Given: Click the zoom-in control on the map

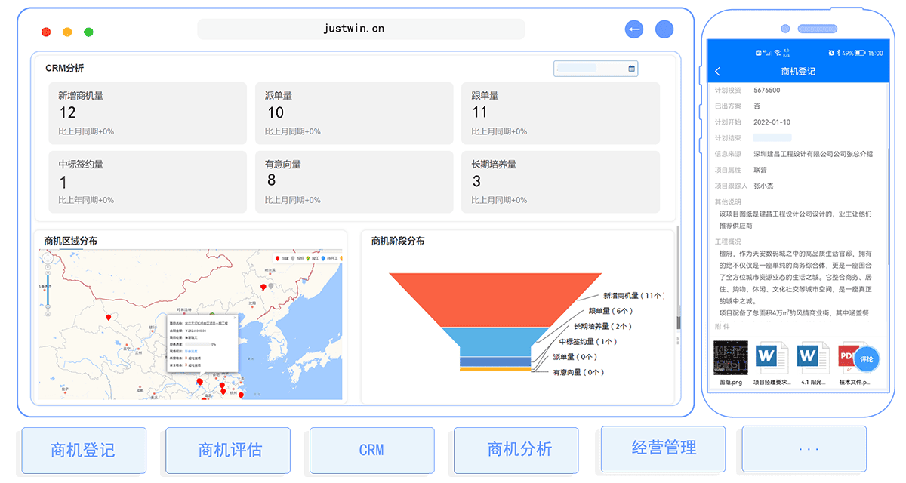Looking at the screenshot, I should click(48, 272).
